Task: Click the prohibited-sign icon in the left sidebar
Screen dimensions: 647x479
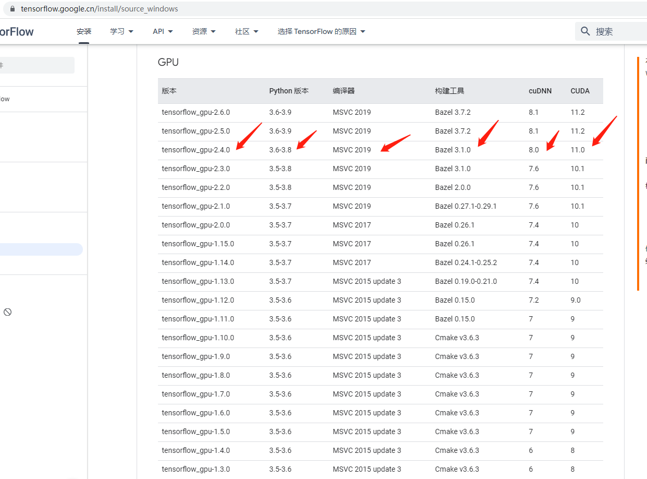Action: click(7, 312)
